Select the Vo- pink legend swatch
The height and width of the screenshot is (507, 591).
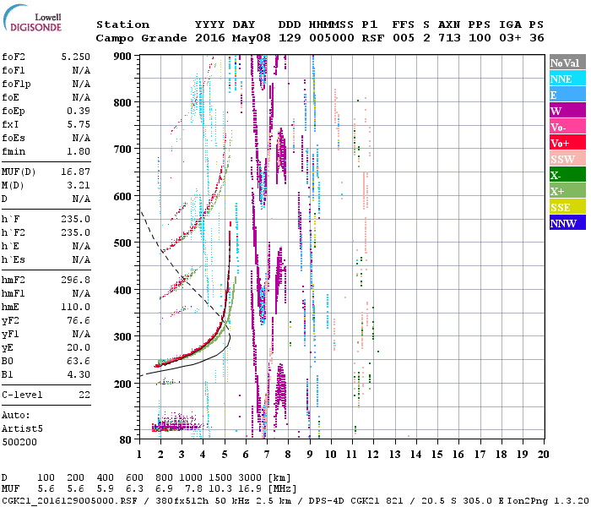pos(567,127)
